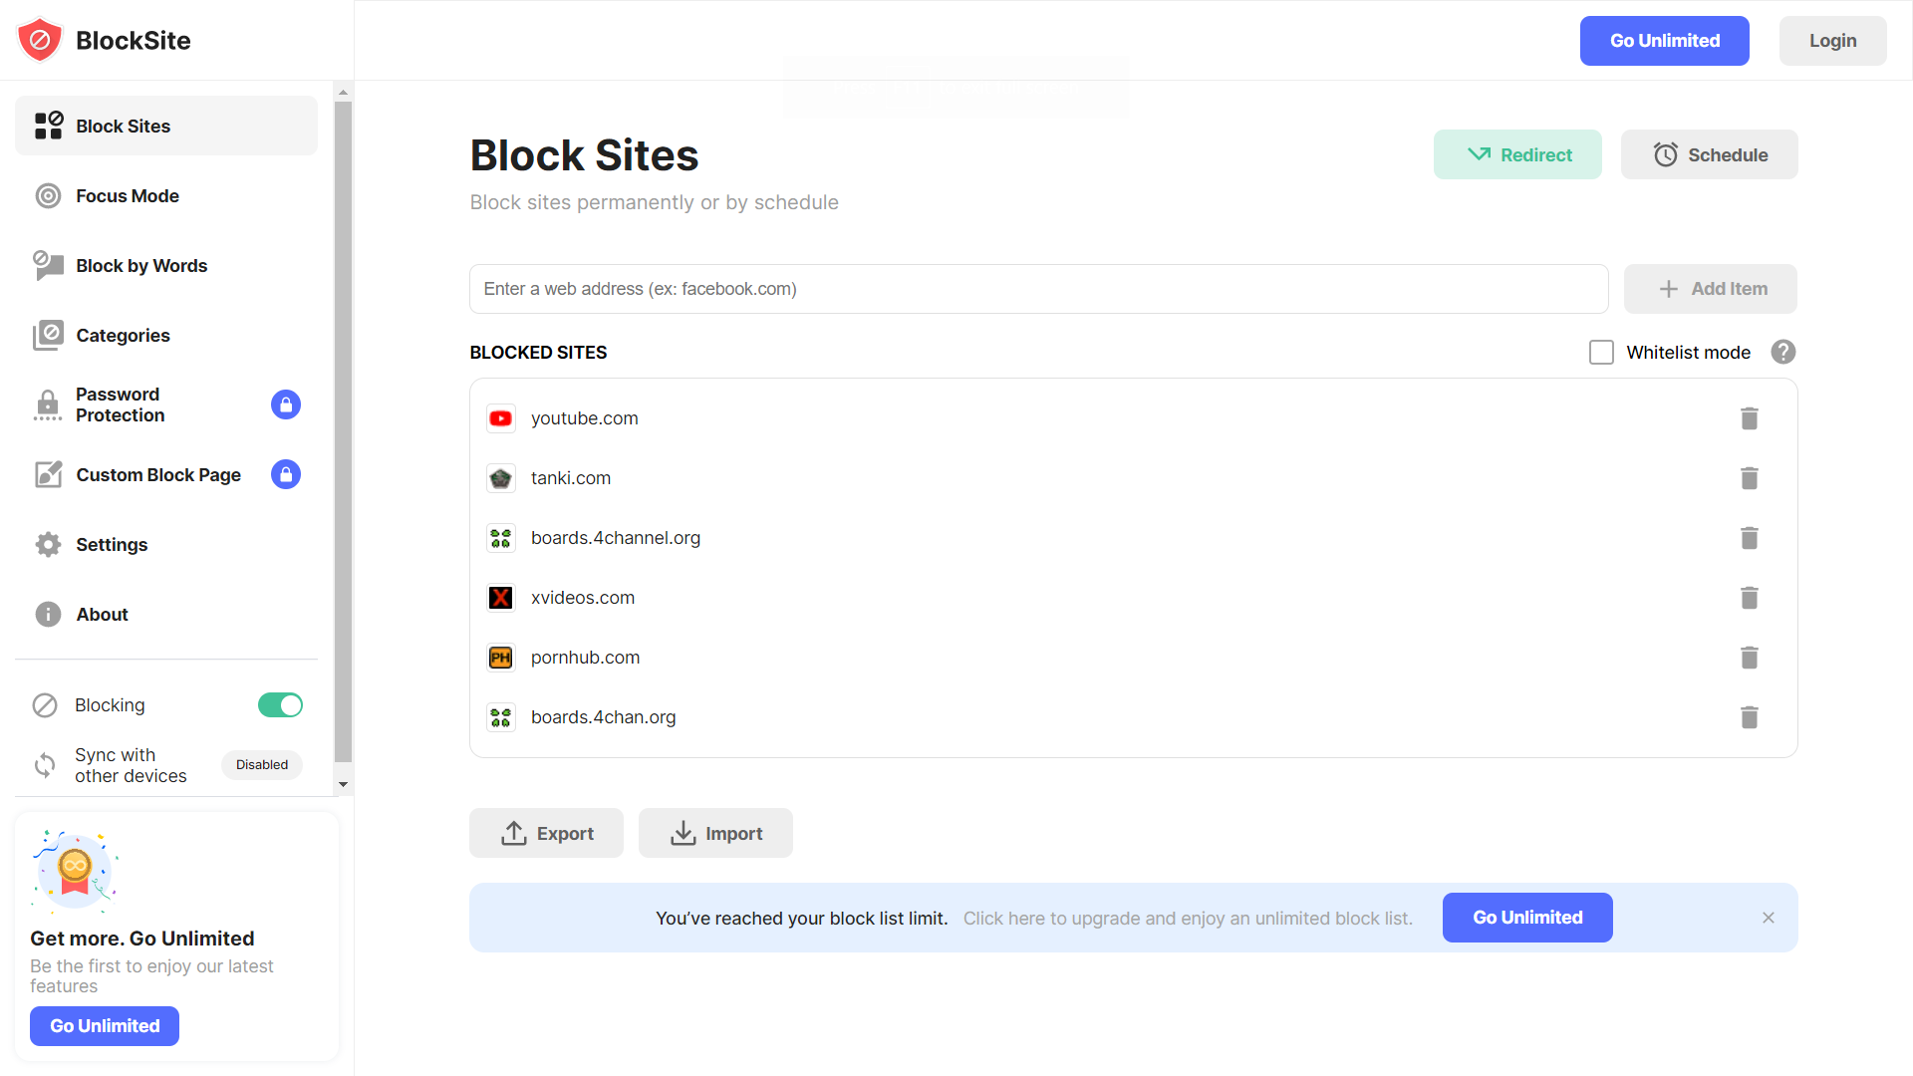Screen dimensions: 1913x1076
Task: Click the BLOCKED SITES heading
Action: click(x=538, y=353)
